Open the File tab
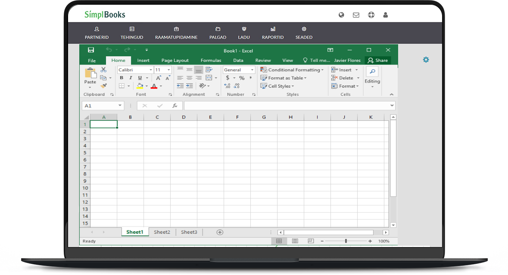Viewport: 508px width, 275px height. 92,61
